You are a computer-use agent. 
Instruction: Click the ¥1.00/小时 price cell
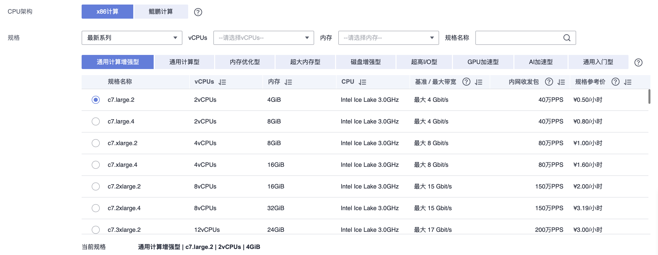click(x=588, y=143)
